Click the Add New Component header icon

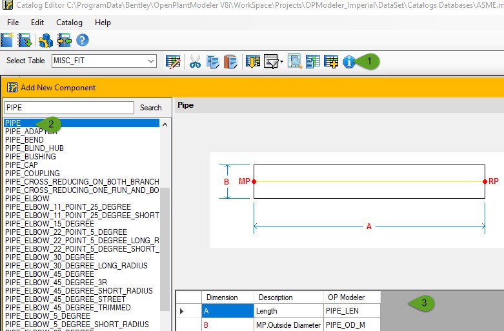point(12,87)
